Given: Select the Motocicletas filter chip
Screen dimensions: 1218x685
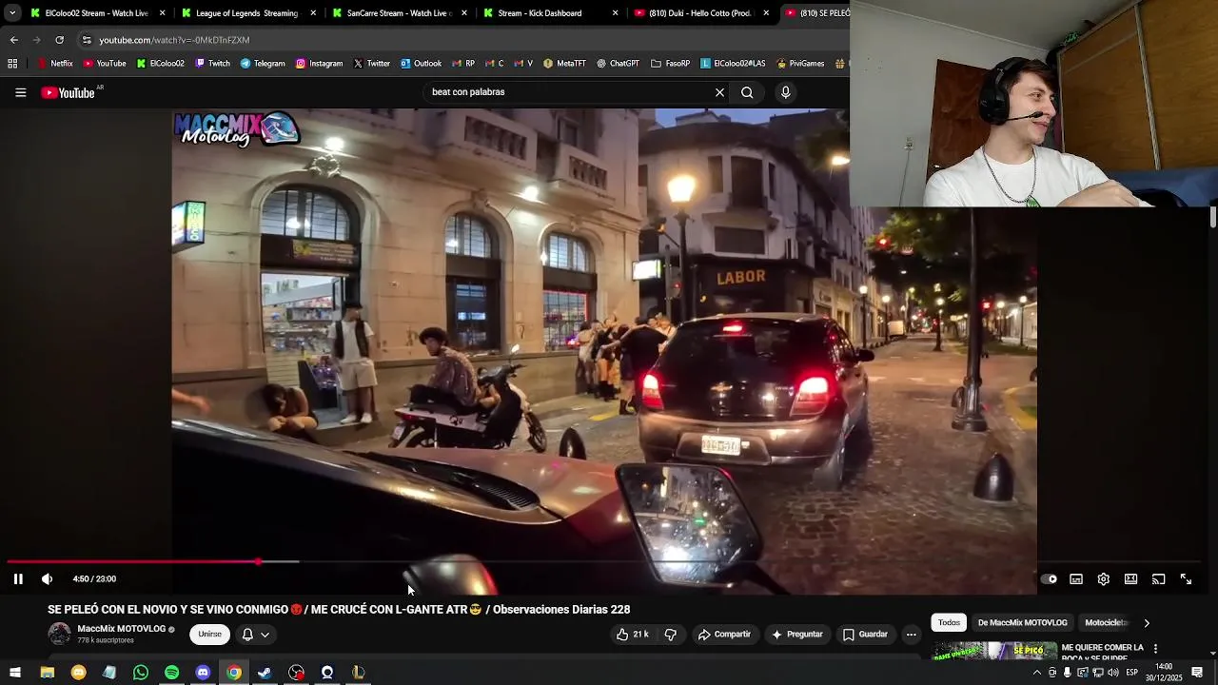Looking at the screenshot, I should [x=1106, y=622].
